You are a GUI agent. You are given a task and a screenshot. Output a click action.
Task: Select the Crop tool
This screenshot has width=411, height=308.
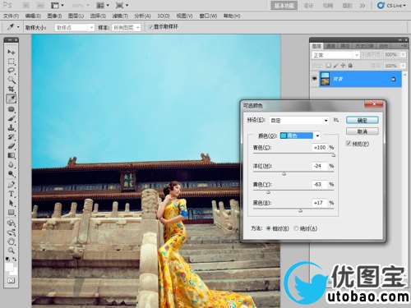click(x=12, y=90)
